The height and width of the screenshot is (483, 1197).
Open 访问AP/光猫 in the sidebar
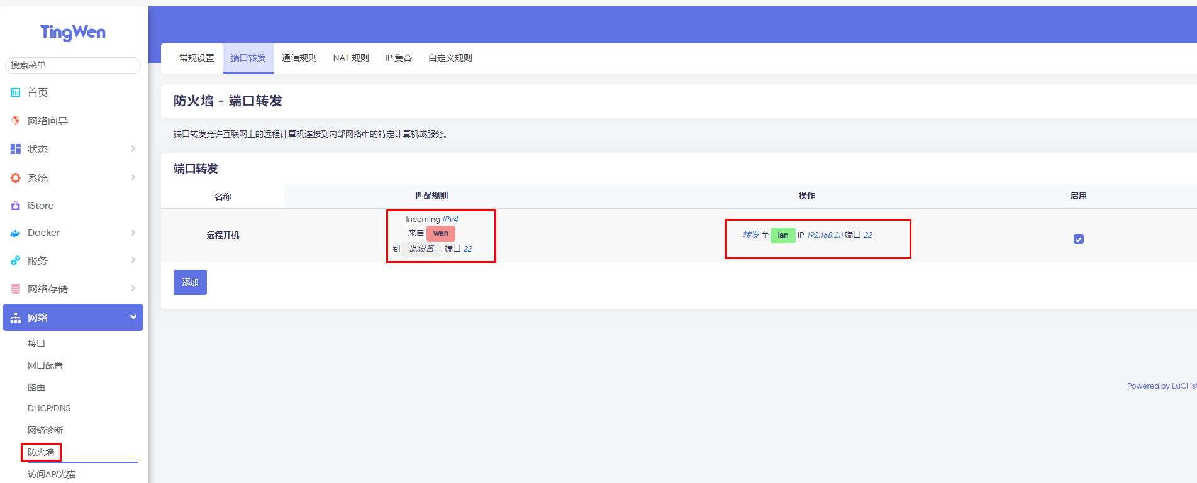52,474
